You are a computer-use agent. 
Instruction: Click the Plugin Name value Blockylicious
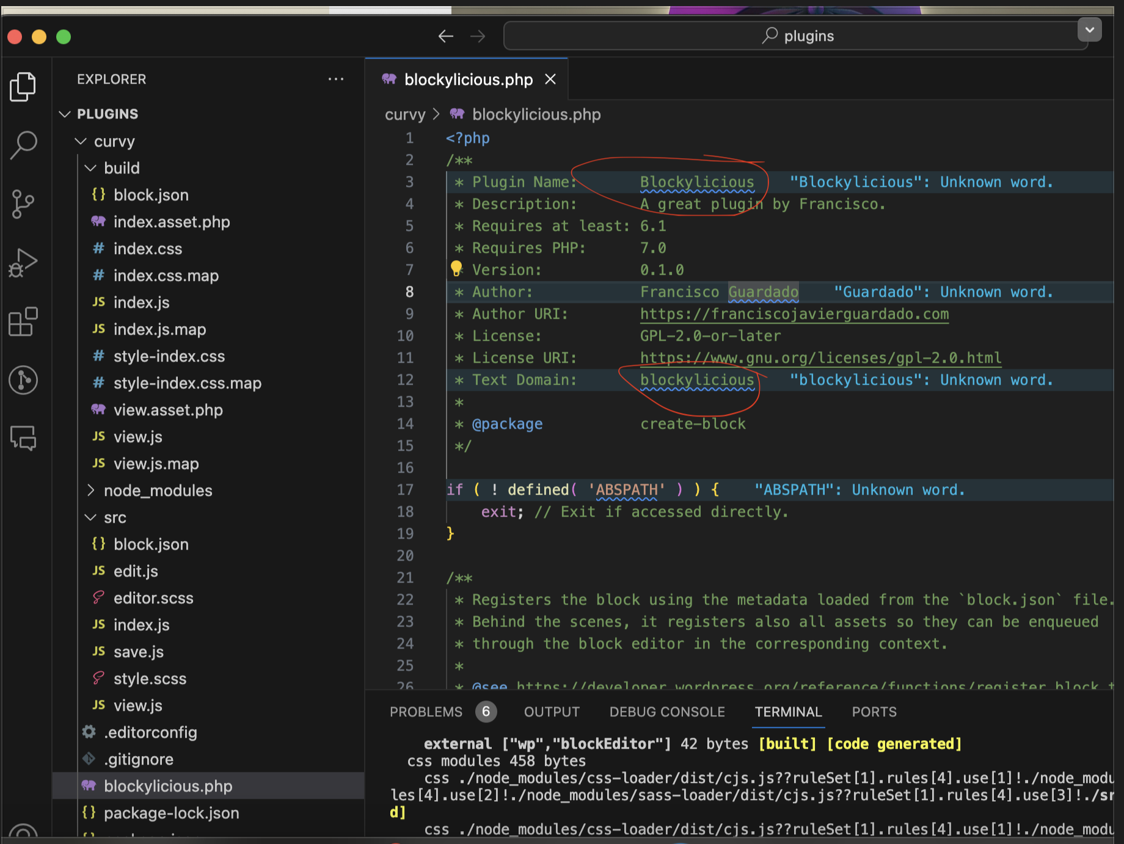[697, 182]
